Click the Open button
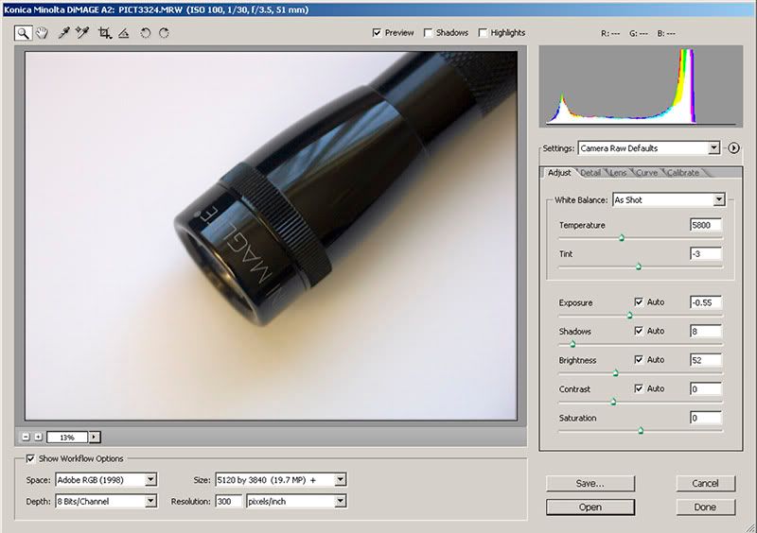Screen dimensions: 757x533 pos(590,507)
